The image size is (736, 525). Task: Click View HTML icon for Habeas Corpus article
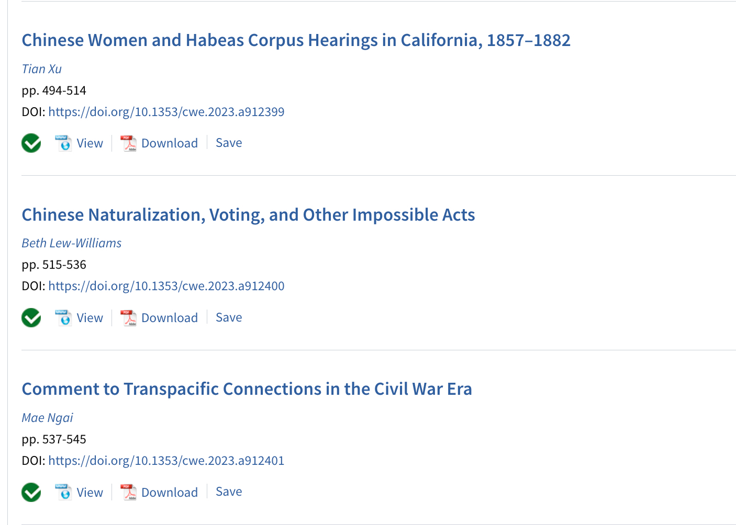pyautogui.click(x=63, y=143)
